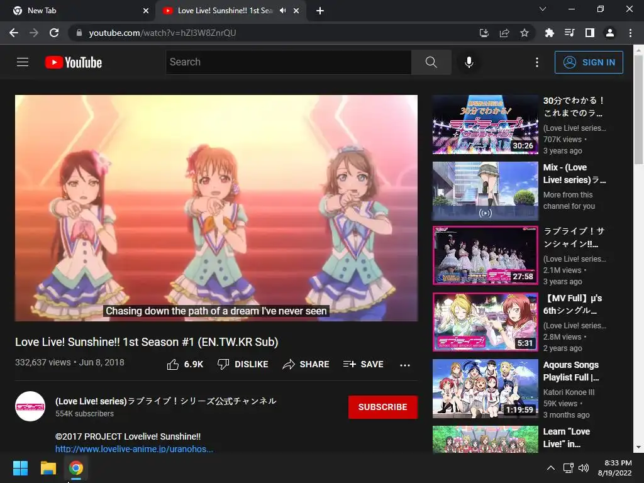Open a new browser tab with plus
The image size is (644, 483).
tap(320, 11)
